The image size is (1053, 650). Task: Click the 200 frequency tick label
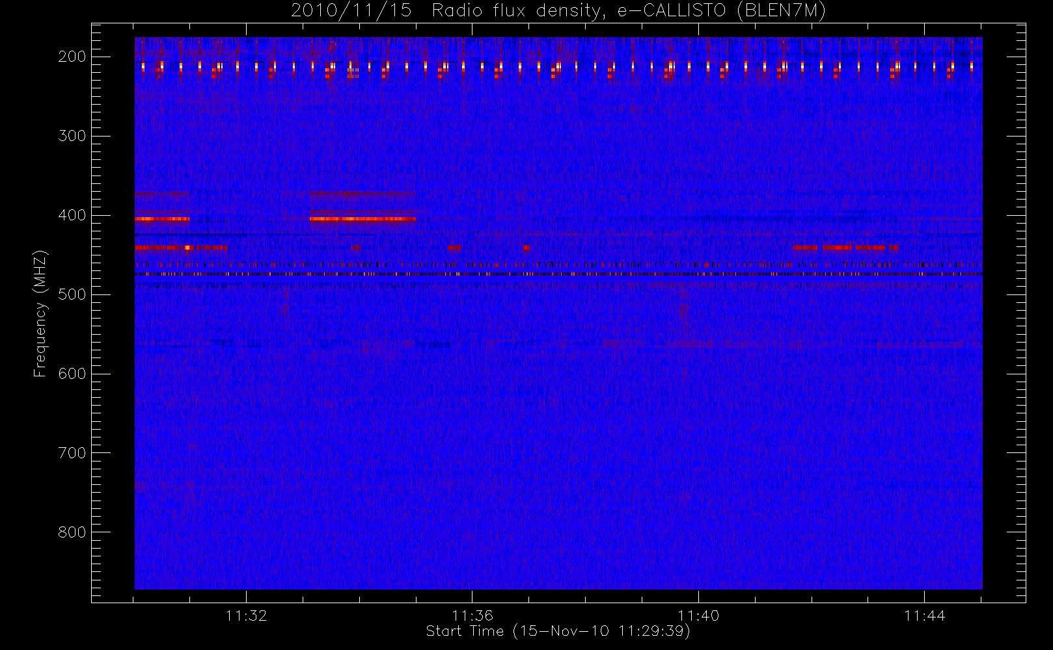point(72,57)
